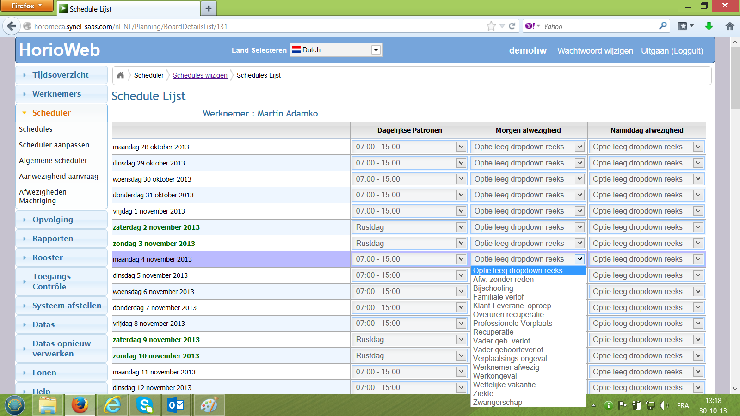Click the Yahoo search engine icon
This screenshot has height=416, width=740.
point(530,26)
